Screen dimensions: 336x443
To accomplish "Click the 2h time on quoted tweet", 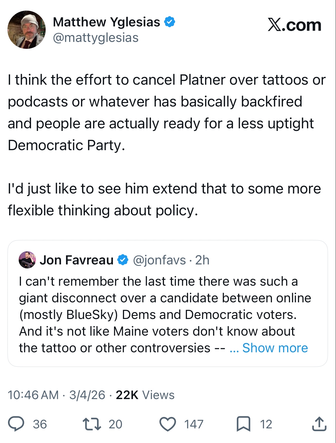I will tap(202, 260).
